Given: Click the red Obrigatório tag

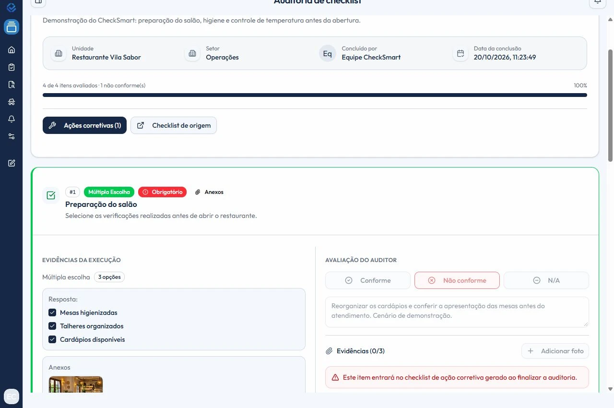Looking at the screenshot, I should pyautogui.click(x=163, y=192).
